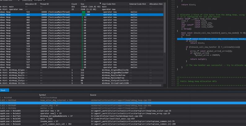
Task: Sort by the User Code Hint column header
Action: pos(109,4)
